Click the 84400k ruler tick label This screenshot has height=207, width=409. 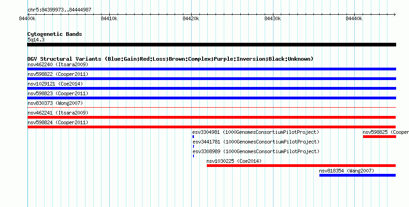(28, 18)
